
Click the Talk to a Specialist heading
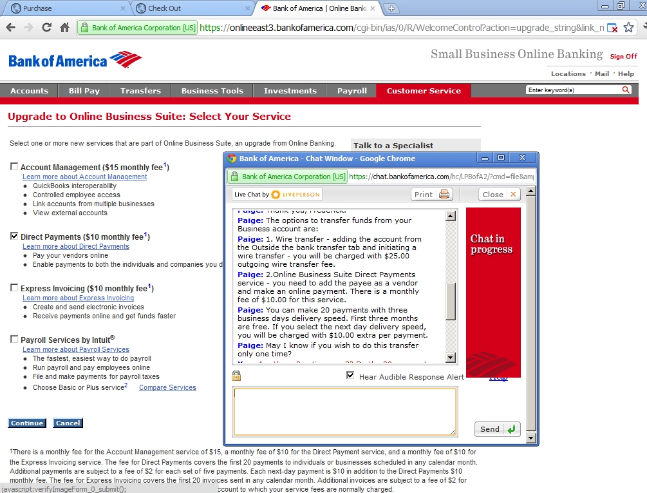click(x=393, y=146)
